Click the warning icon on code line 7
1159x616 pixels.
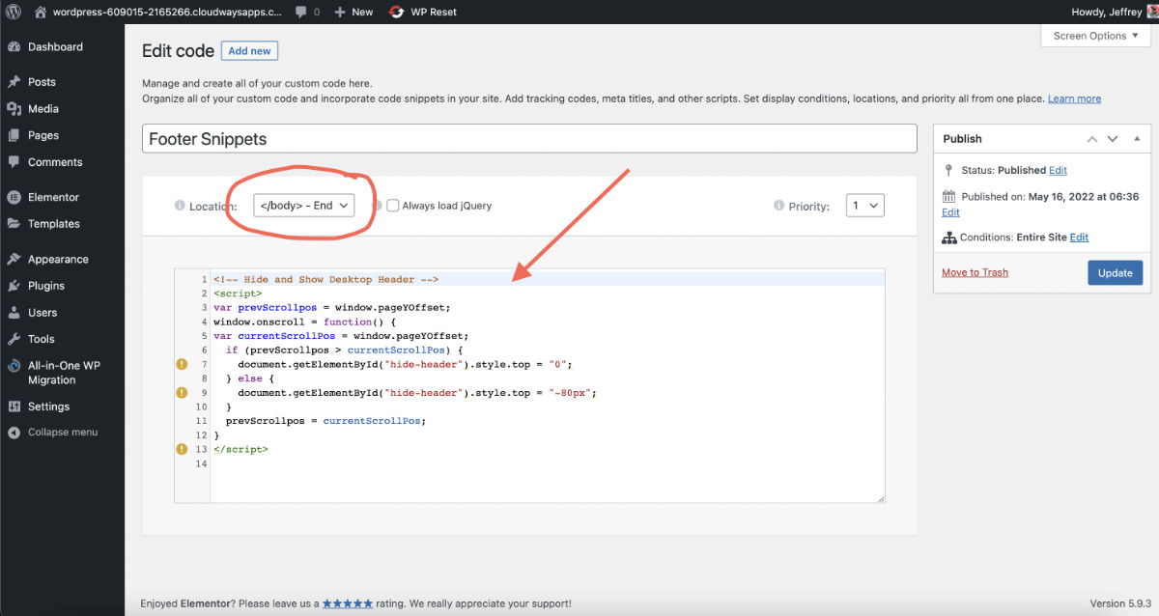click(181, 364)
